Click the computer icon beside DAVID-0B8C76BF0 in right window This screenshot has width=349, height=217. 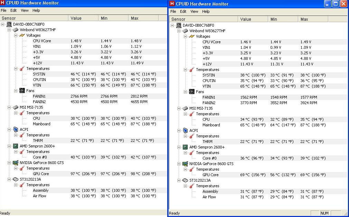(x=179, y=25)
